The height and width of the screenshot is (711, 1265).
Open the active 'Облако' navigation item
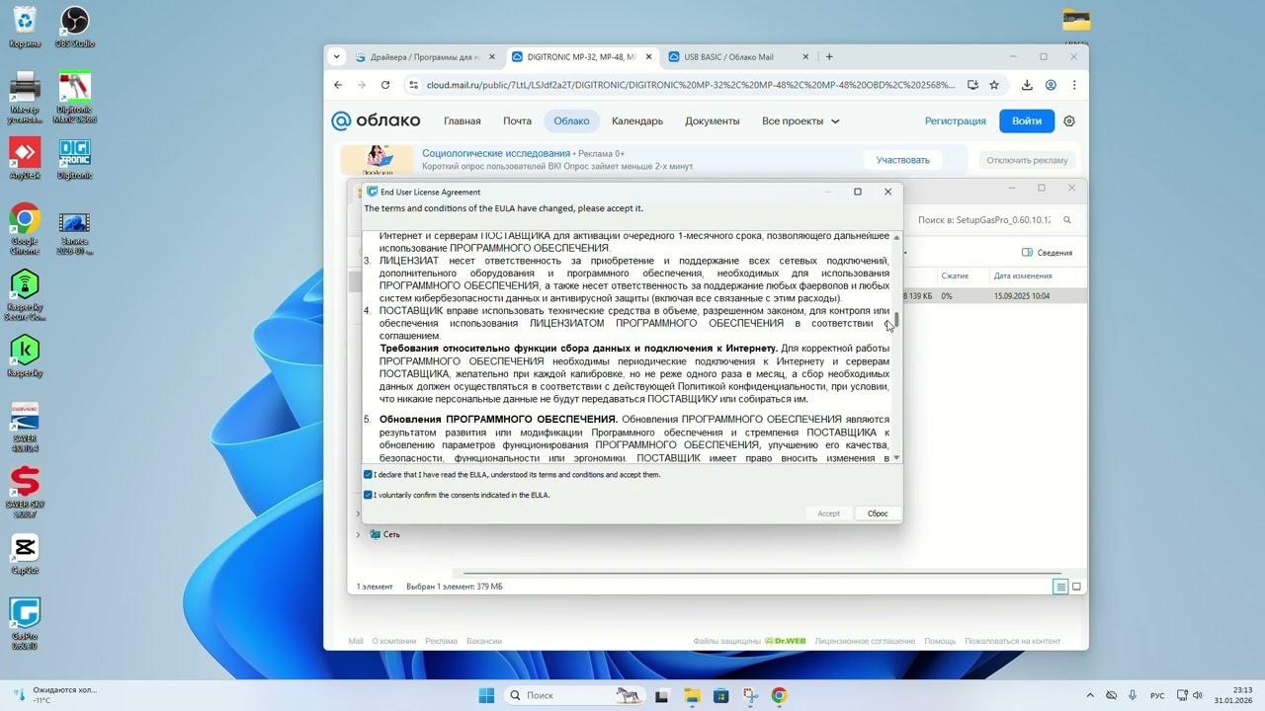pos(571,121)
